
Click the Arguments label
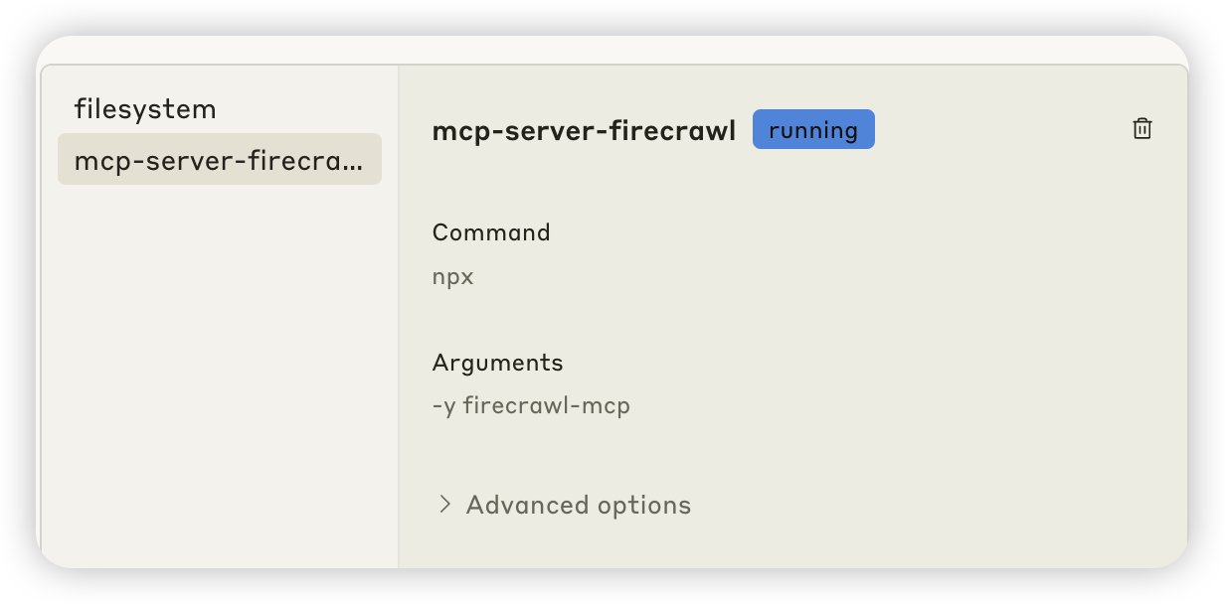(498, 363)
